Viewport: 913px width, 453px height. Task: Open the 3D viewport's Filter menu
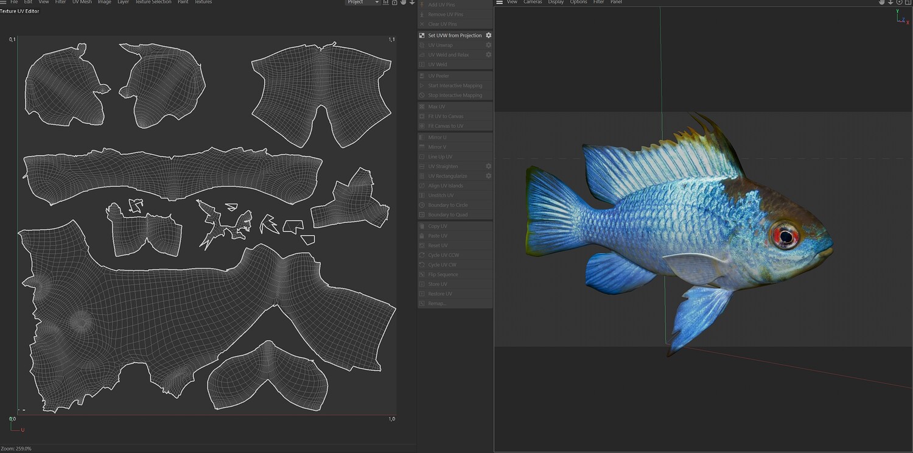(598, 2)
